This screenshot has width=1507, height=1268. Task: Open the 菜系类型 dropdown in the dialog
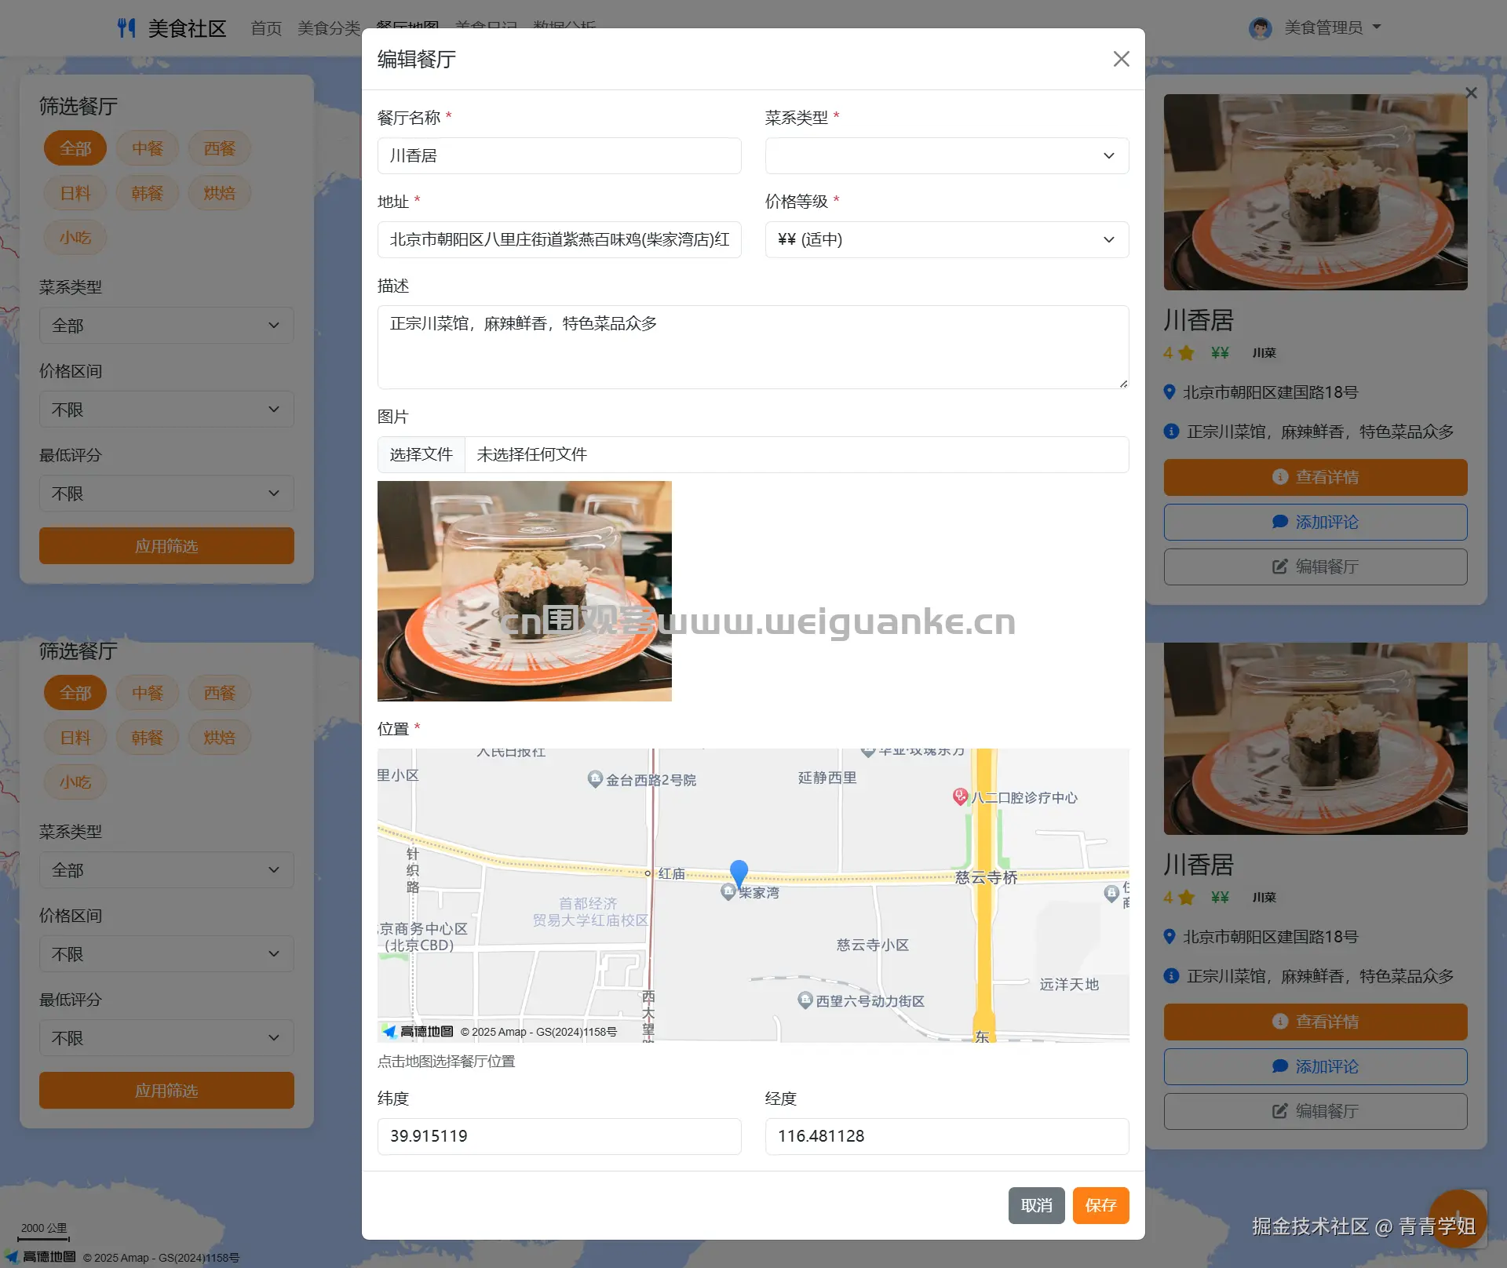pos(947,155)
